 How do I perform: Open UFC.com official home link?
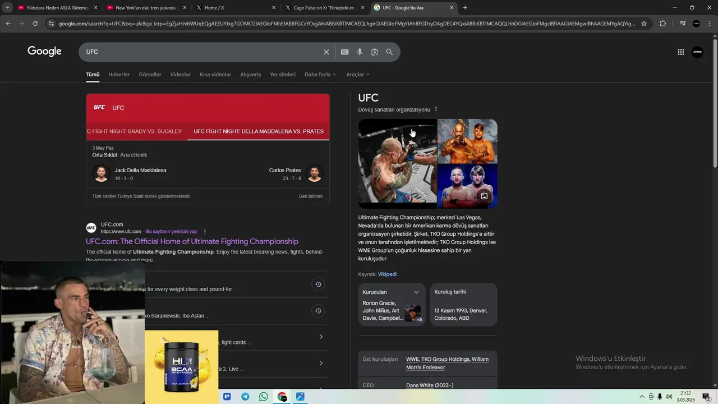192,241
